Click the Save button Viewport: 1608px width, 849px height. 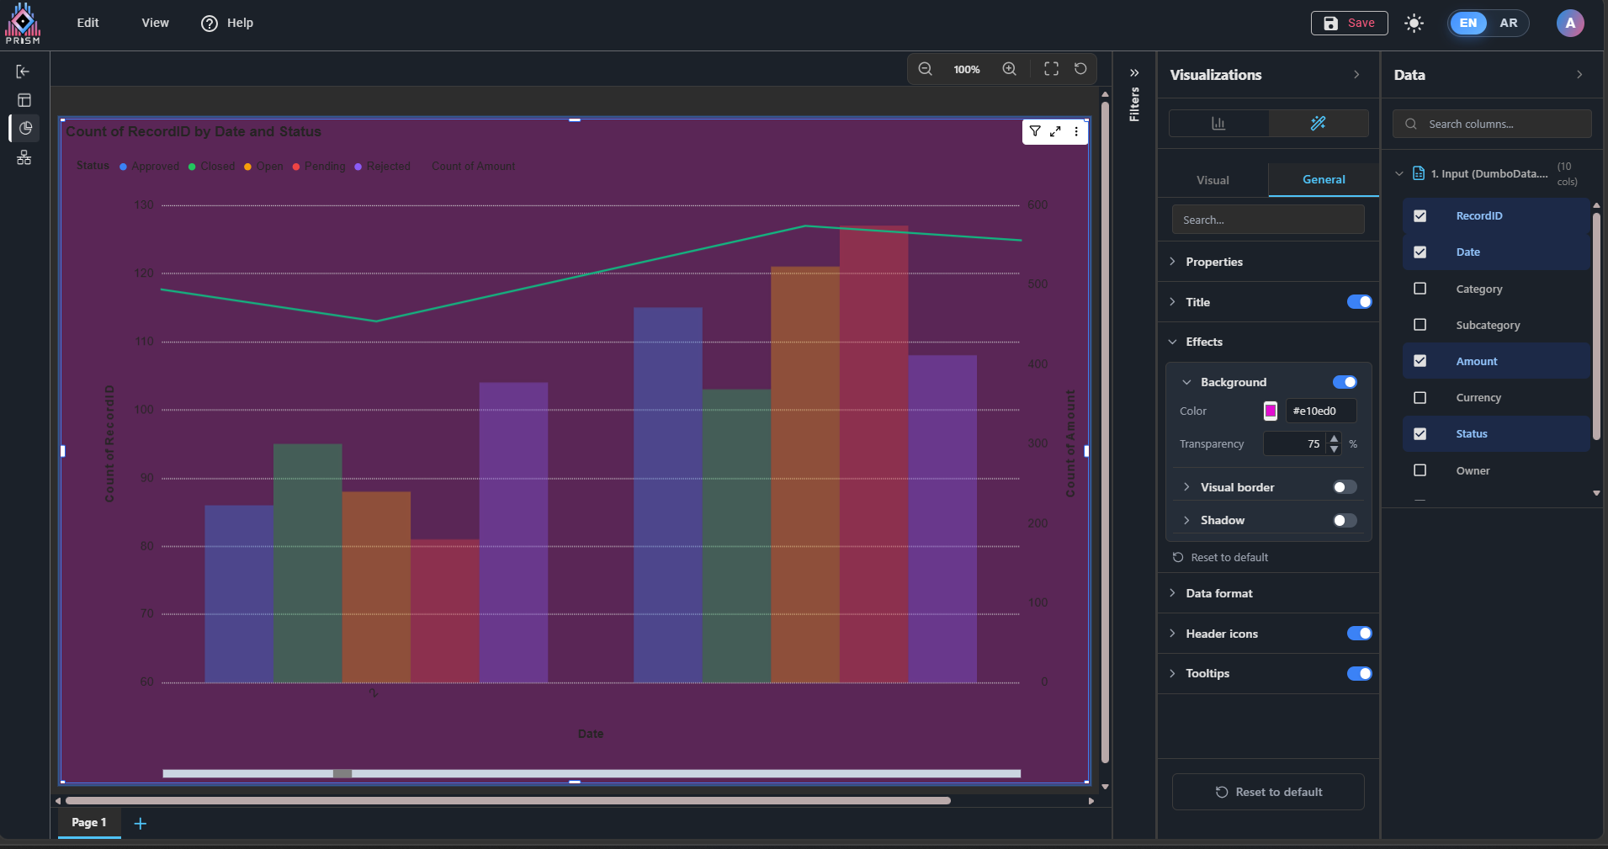click(x=1349, y=24)
